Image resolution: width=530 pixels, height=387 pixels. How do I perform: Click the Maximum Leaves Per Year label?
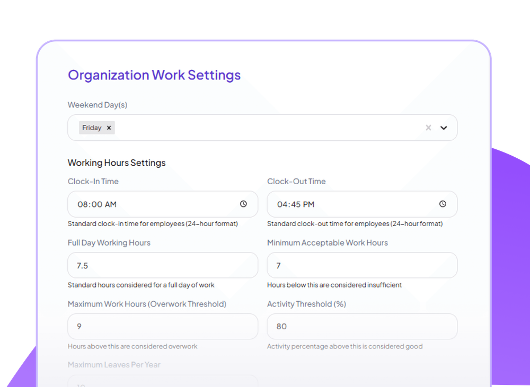114,365
